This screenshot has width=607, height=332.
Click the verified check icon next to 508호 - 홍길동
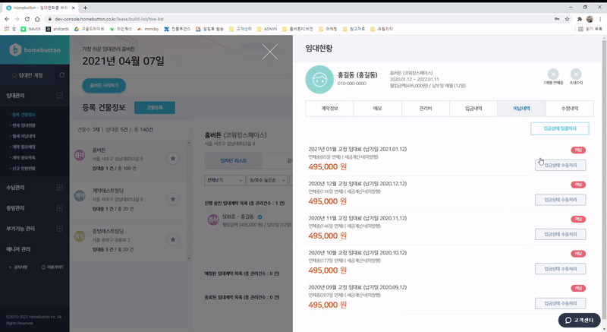(x=259, y=217)
